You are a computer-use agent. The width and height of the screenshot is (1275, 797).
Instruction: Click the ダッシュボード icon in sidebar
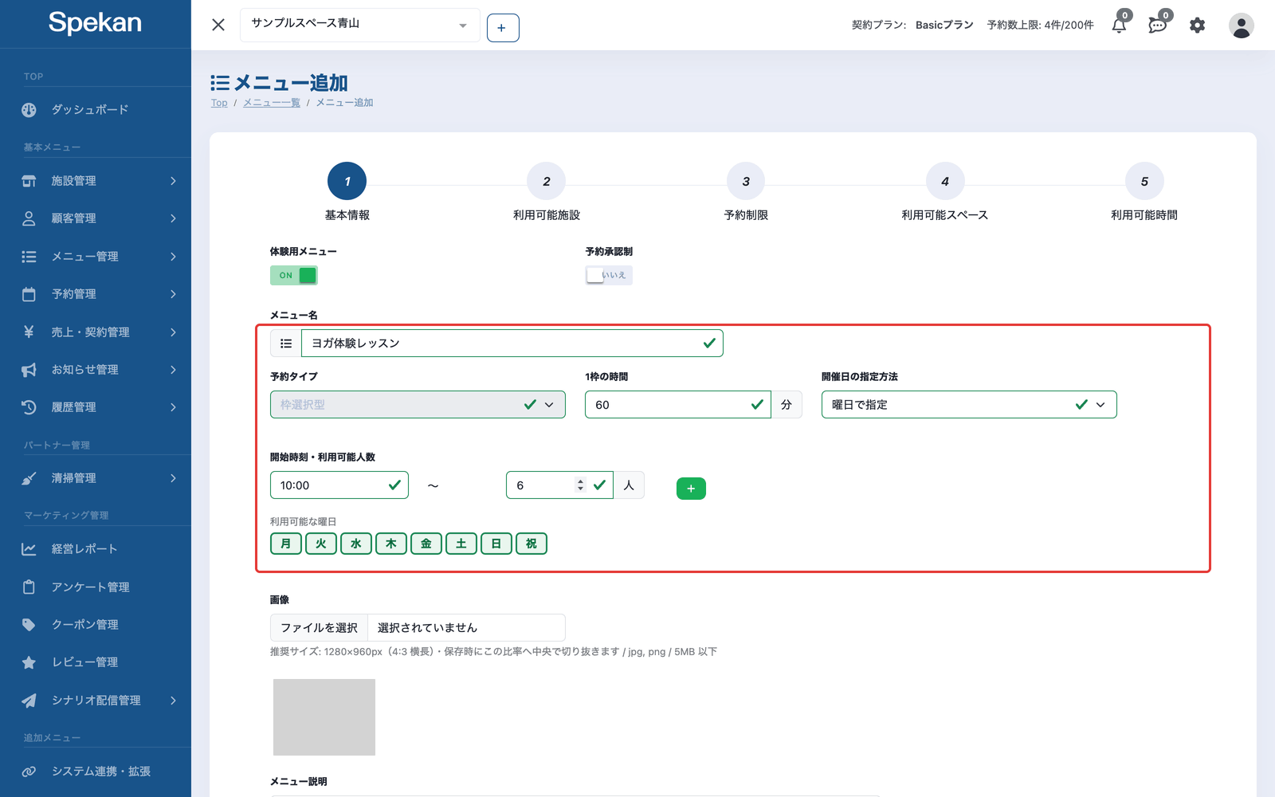(x=29, y=110)
